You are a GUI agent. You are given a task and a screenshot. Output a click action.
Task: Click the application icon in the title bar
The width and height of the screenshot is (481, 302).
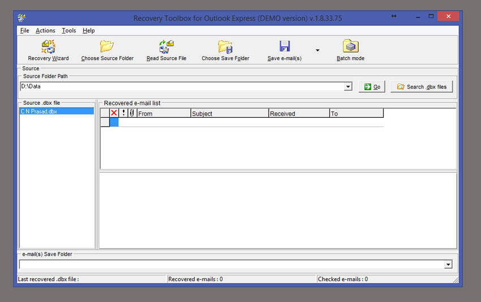pyautogui.click(x=22, y=18)
